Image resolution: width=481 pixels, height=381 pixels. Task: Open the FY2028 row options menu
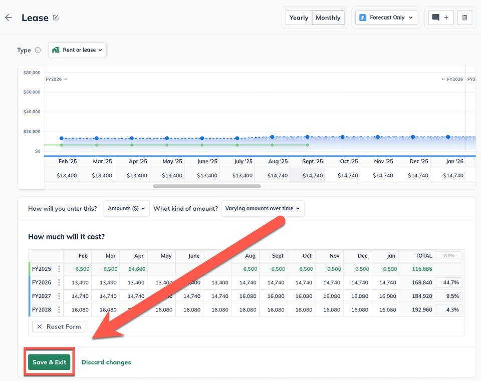(59, 309)
